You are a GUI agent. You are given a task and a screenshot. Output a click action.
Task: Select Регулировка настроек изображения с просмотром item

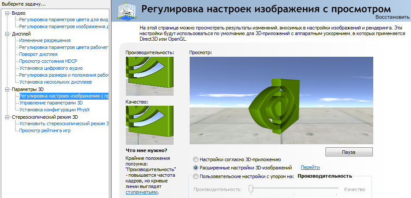click(x=64, y=96)
